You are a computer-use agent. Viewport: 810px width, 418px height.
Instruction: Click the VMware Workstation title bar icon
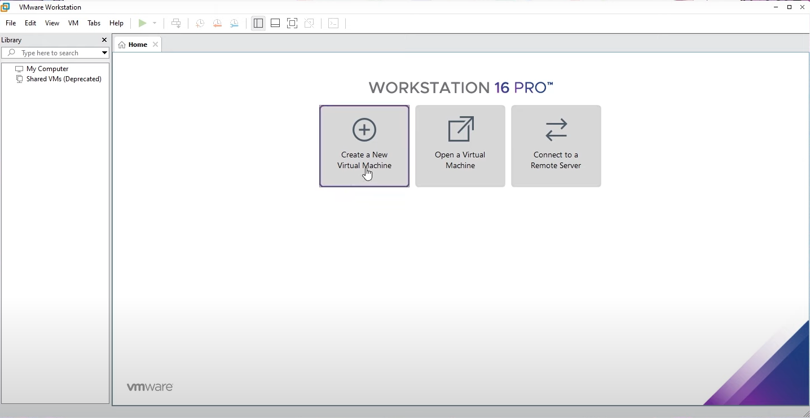(5, 7)
